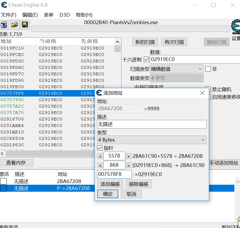Select green result row 00757A2C

coord(48,106)
